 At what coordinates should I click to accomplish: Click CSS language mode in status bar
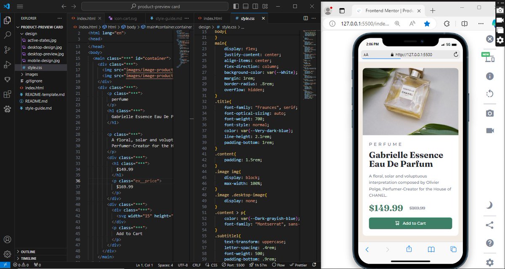[211, 265]
